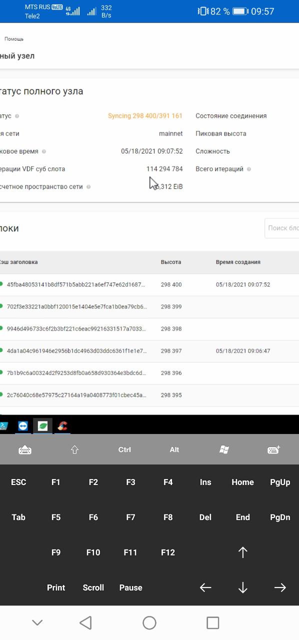Viewport: 299px width, 640px height.
Task: Tap the Android recent apps square
Action: [x=213, y=622]
